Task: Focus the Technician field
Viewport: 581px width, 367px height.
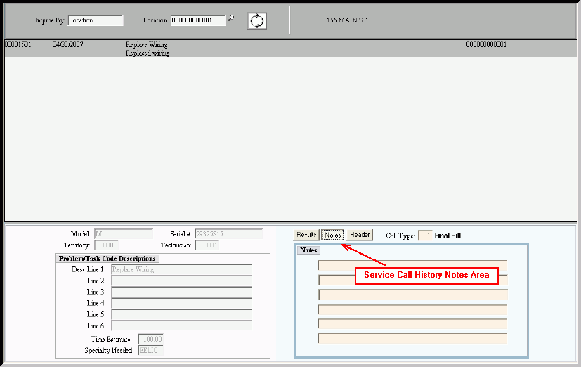Action: [207, 245]
